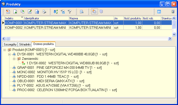The width and height of the screenshot is (178, 105).
Task: Click the component icon beside PROC-0002
Action: click(x=14, y=90)
